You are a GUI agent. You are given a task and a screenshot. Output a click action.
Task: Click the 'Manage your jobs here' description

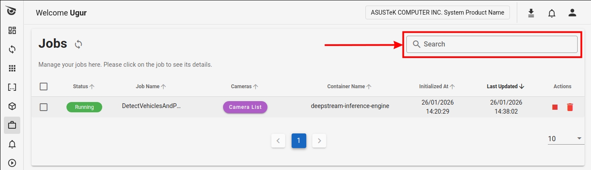tap(125, 65)
